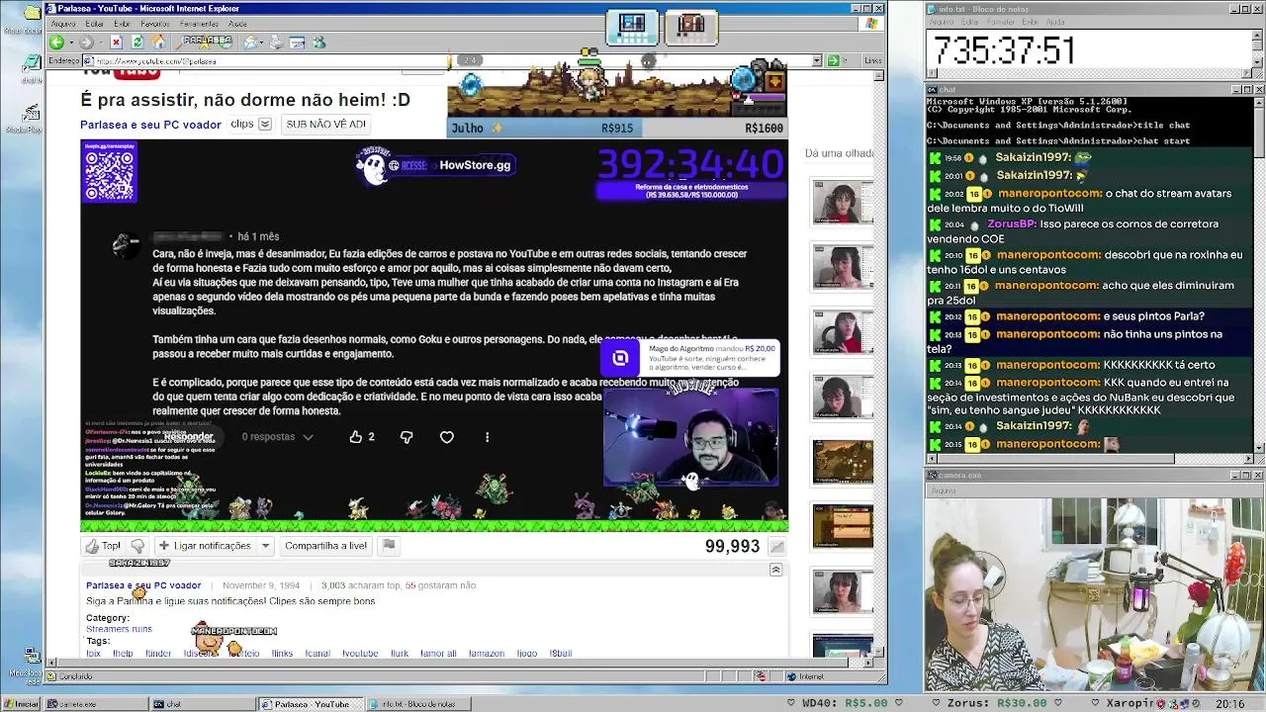Click the SUB NÃO VÊ AD! button
Screen dimensions: 1266x712
[325, 125]
